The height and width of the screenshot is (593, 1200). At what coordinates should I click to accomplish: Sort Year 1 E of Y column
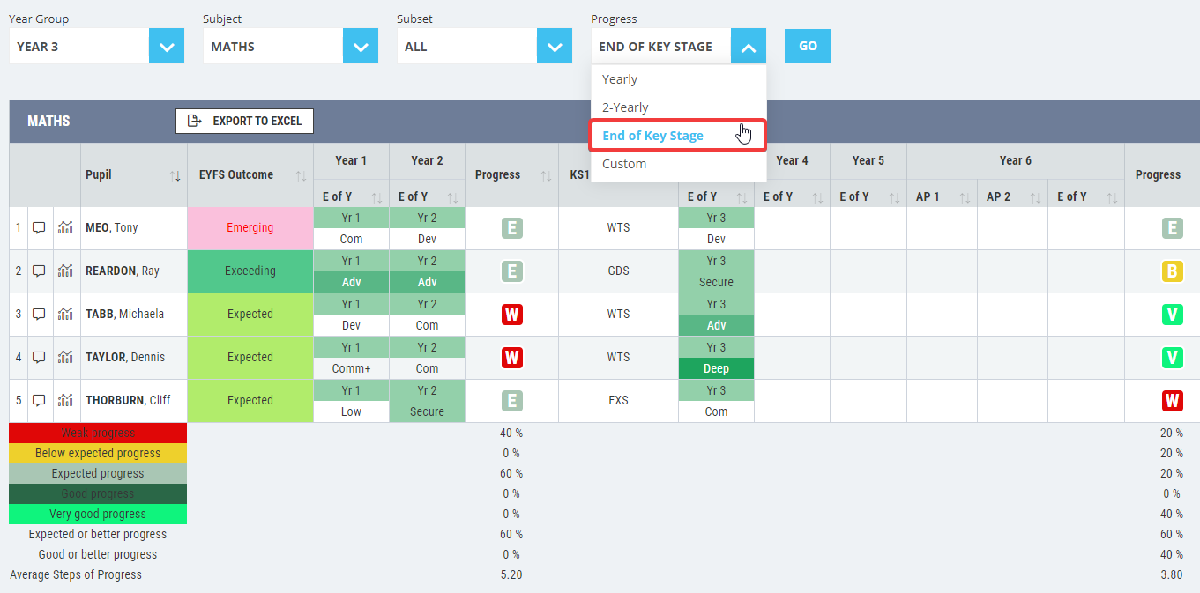(x=376, y=197)
